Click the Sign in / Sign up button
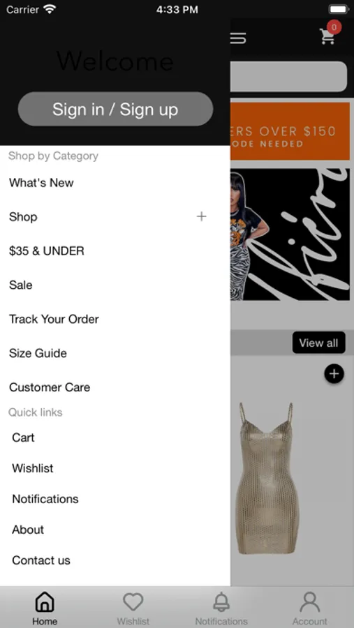Screen dimensions: 354x628 115,109
